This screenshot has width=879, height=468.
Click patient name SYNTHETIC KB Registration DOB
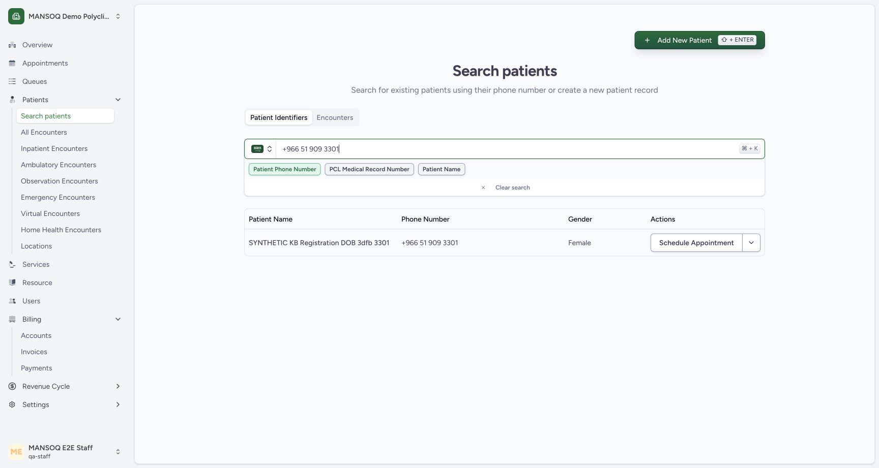pos(319,243)
